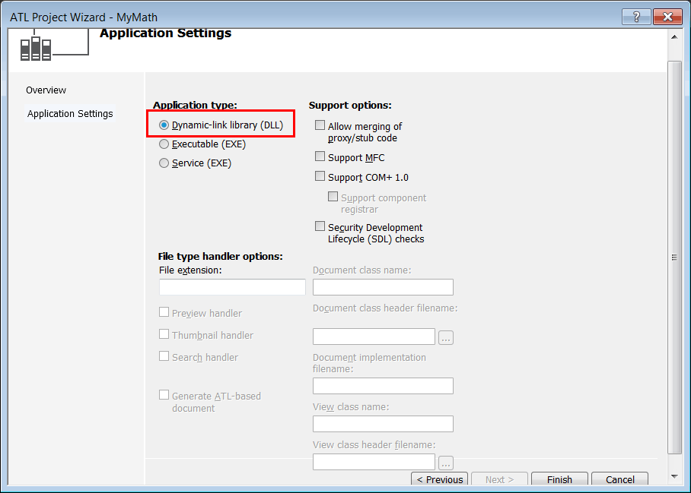Check the Search handler option
The height and width of the screenshot is (493, 691).
pyautogui.click(x=164, y=356)
